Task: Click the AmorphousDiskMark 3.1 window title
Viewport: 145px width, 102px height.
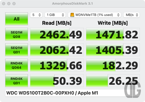Action: pos(72,4)
